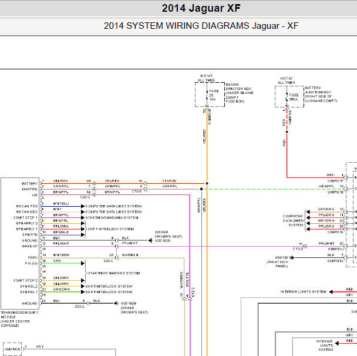Click the "BRN/YEL" wire color label
This screenshot has width=357, height=356.
coord(61,221)
